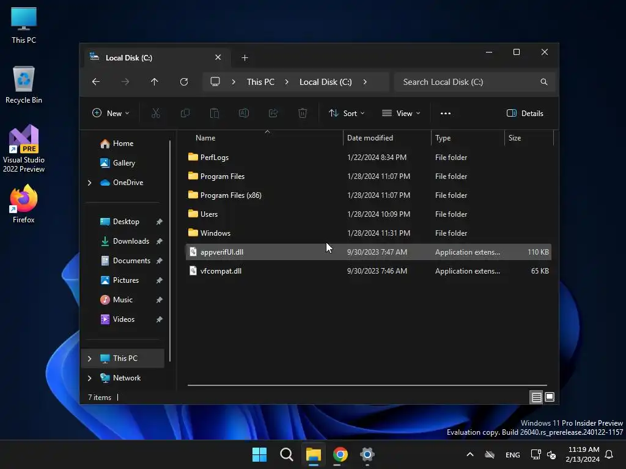
Task: Sort by the Name column header
Action: pos(264,138)
